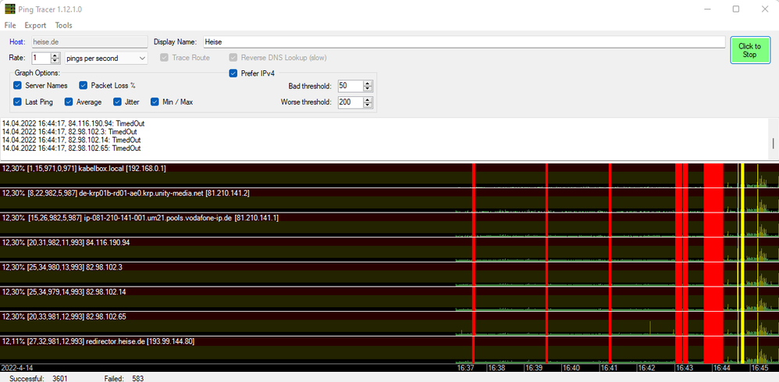
Task: Click the log panel scrollbar thumb
Action: [x=774, y=144]
